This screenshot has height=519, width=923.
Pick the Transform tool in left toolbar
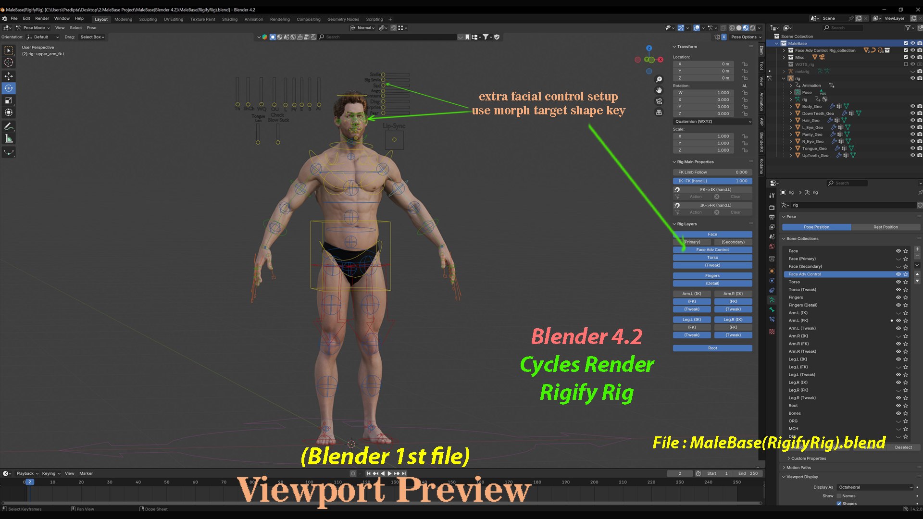[x=9, y=112]
